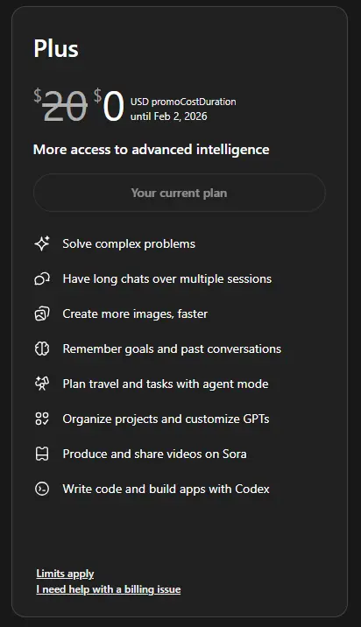Click More access to advanced intelligence text
The image size is (361, 627).
pos(152,150)
